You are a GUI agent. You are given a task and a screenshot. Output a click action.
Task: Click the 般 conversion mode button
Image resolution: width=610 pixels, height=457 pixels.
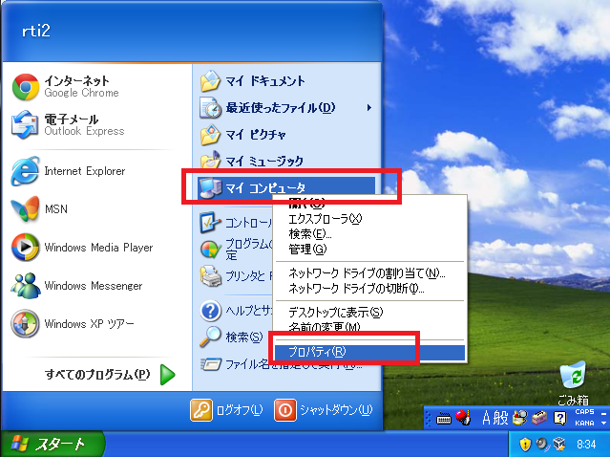point(501,418)
